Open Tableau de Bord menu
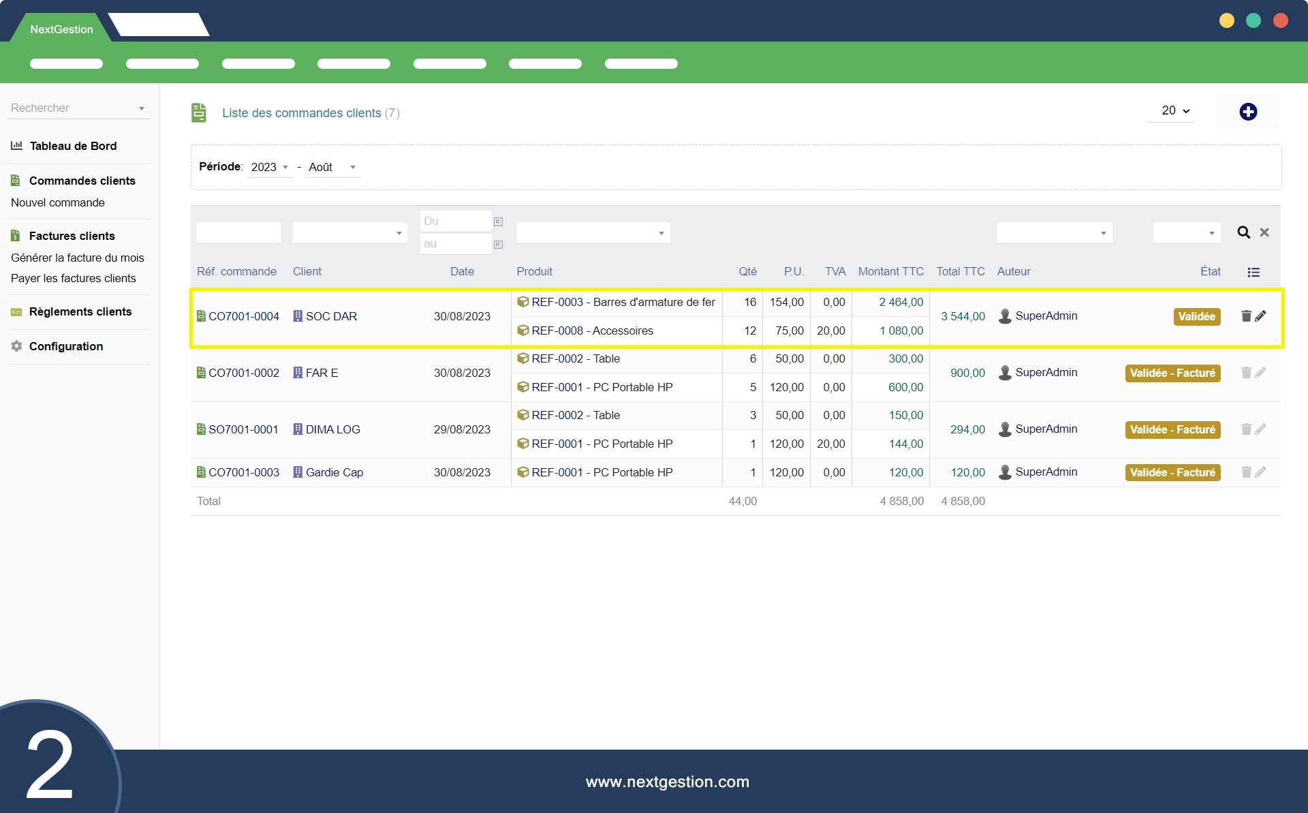Viewport: 1308px width, 813px height. pos(73,146)
